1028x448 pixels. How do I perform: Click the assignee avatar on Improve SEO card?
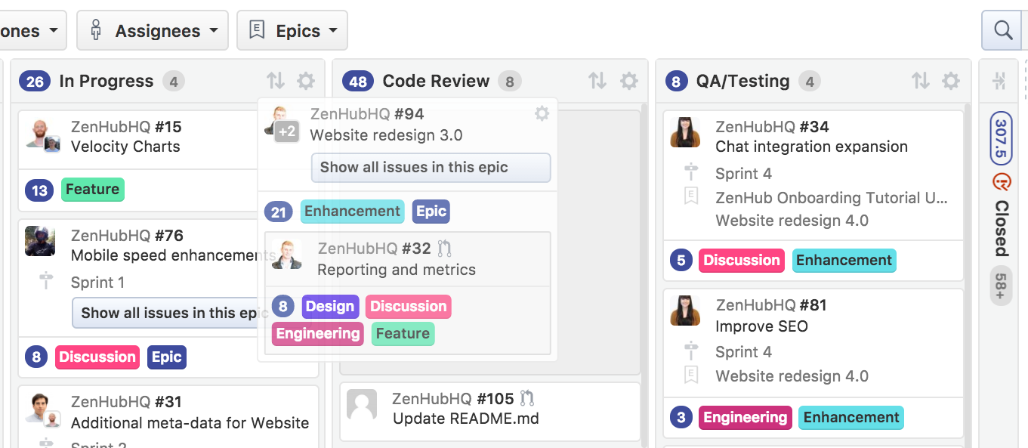click(x=685, y=311)
